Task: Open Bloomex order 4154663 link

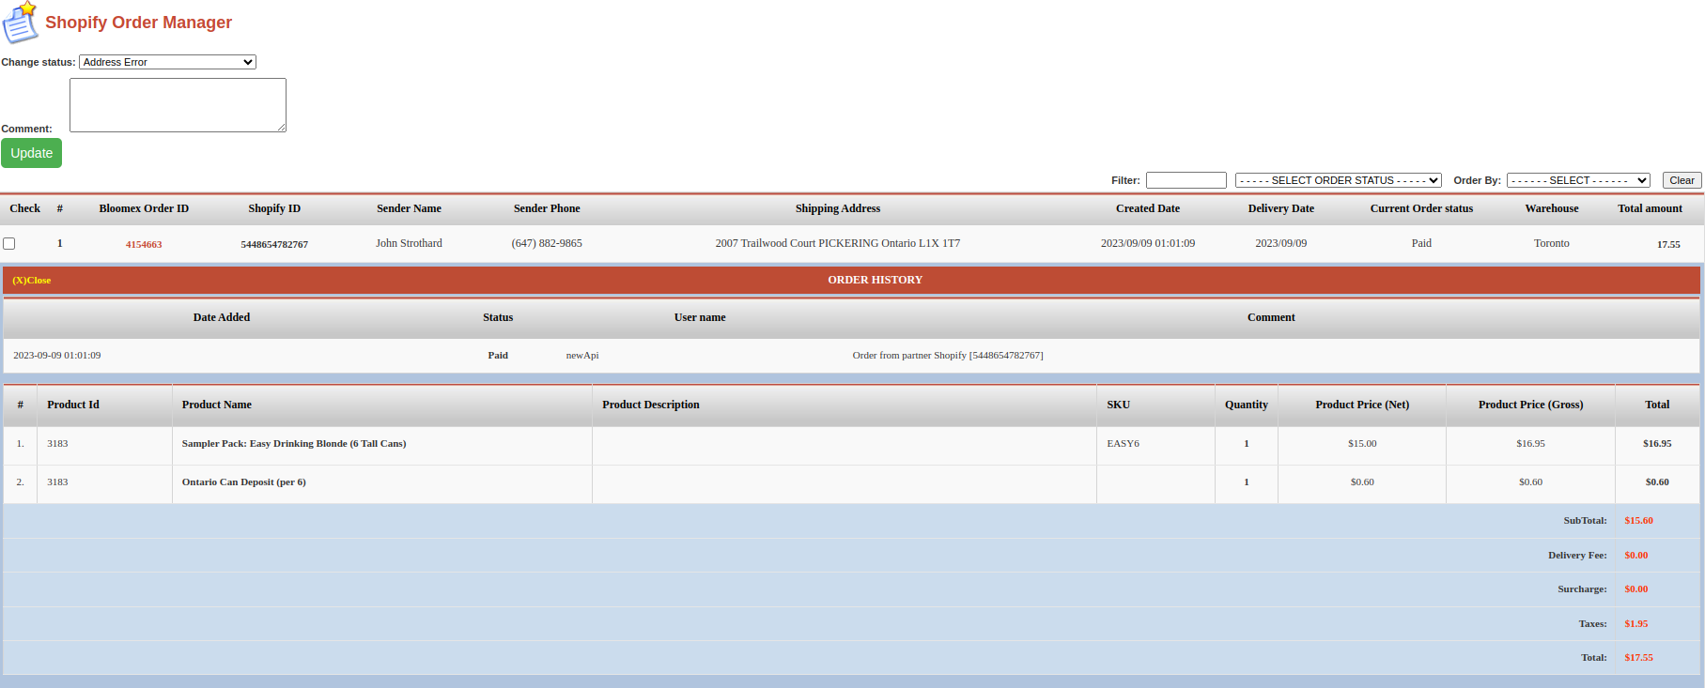Action: click(x=144, y=244)
